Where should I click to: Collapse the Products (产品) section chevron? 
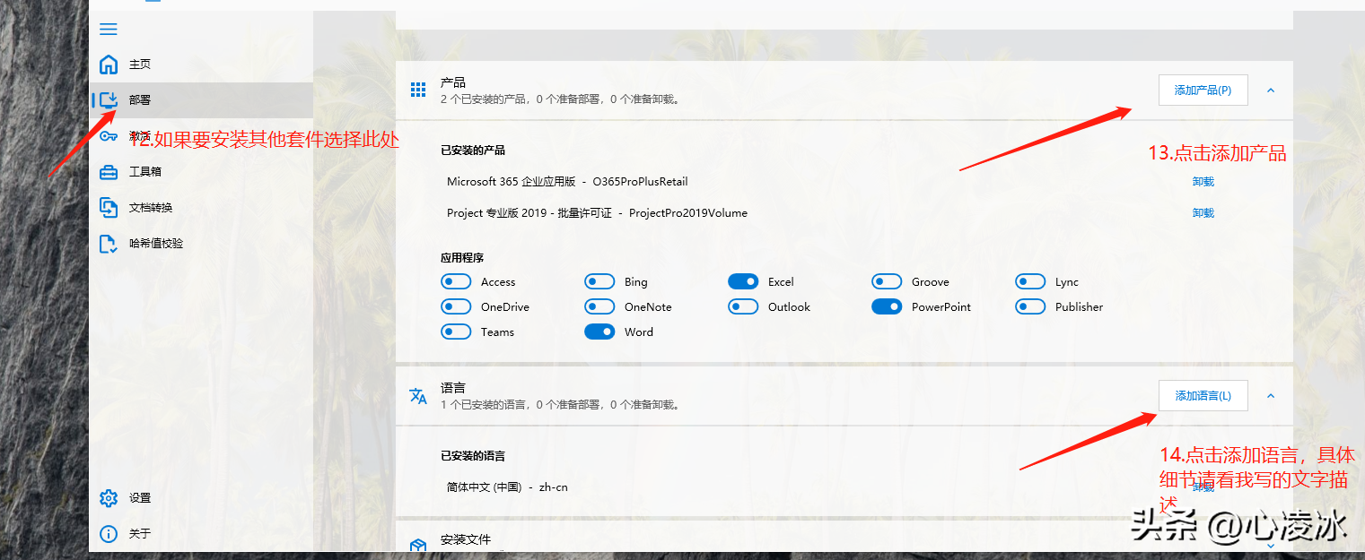click(1271, 90)
